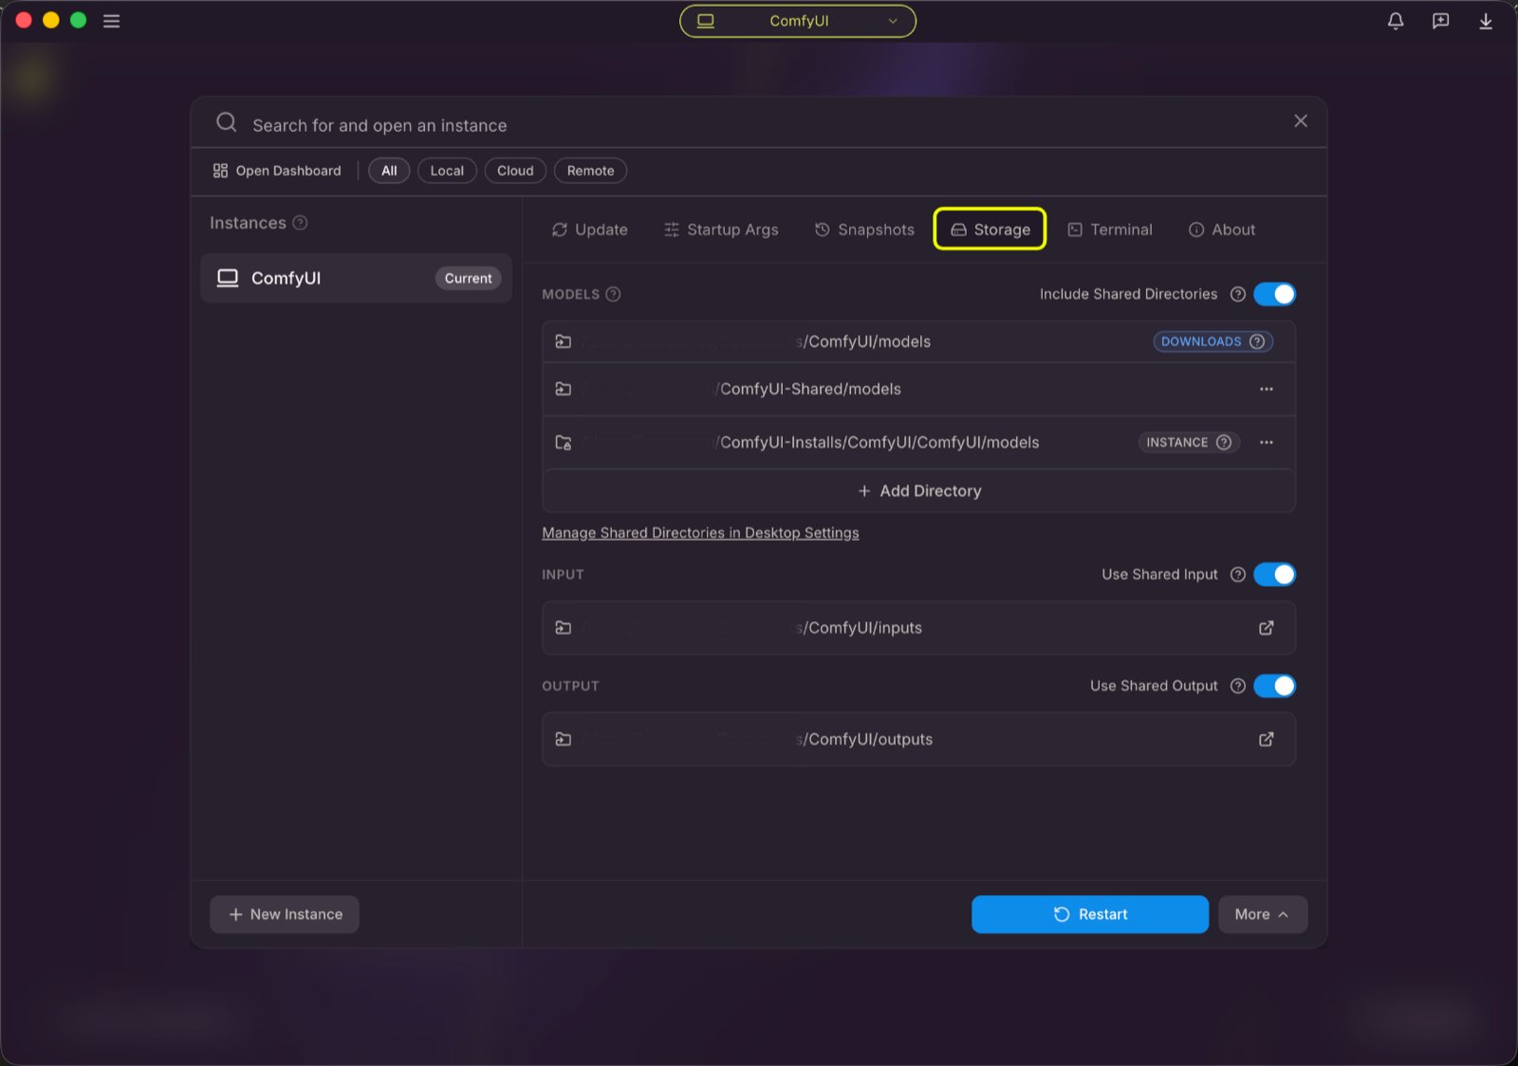Open notifications bell icon
The image size is (1518, 1066).
point(1396,21)
